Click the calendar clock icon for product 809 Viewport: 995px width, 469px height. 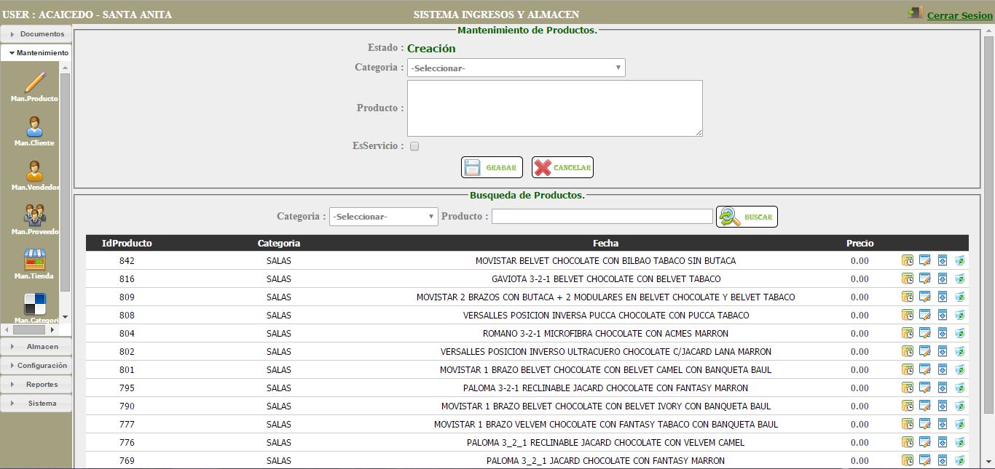(x=907, y=297)
